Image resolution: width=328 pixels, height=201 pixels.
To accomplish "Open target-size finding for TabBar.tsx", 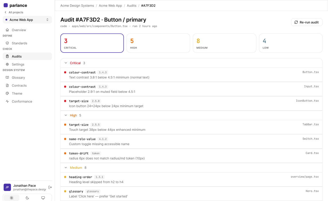I will (191, 127).
